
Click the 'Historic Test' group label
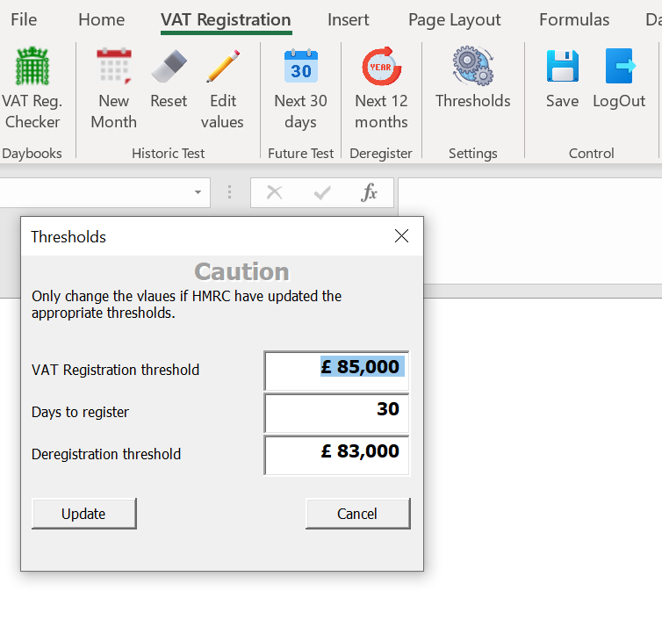[x=168, y=154]
